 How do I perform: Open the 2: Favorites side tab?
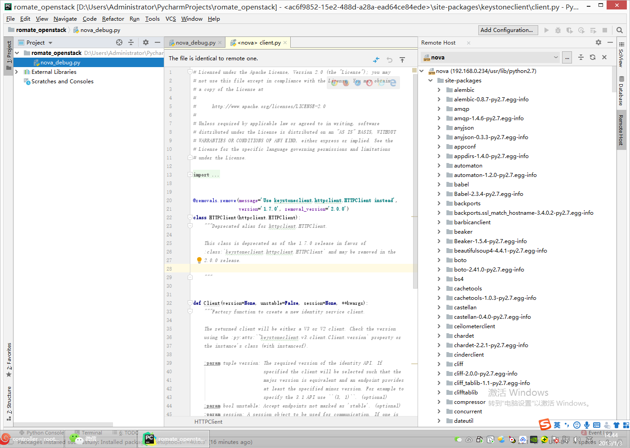(x=9, y=359)
